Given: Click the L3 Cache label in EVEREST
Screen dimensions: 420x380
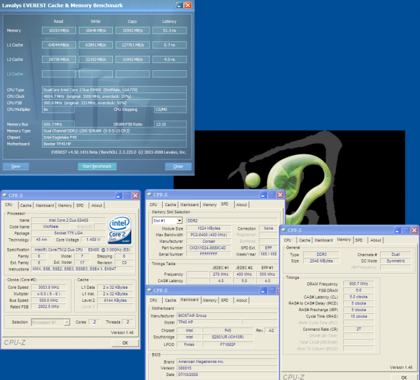Looking at the screenshot, I should (15, 74).
